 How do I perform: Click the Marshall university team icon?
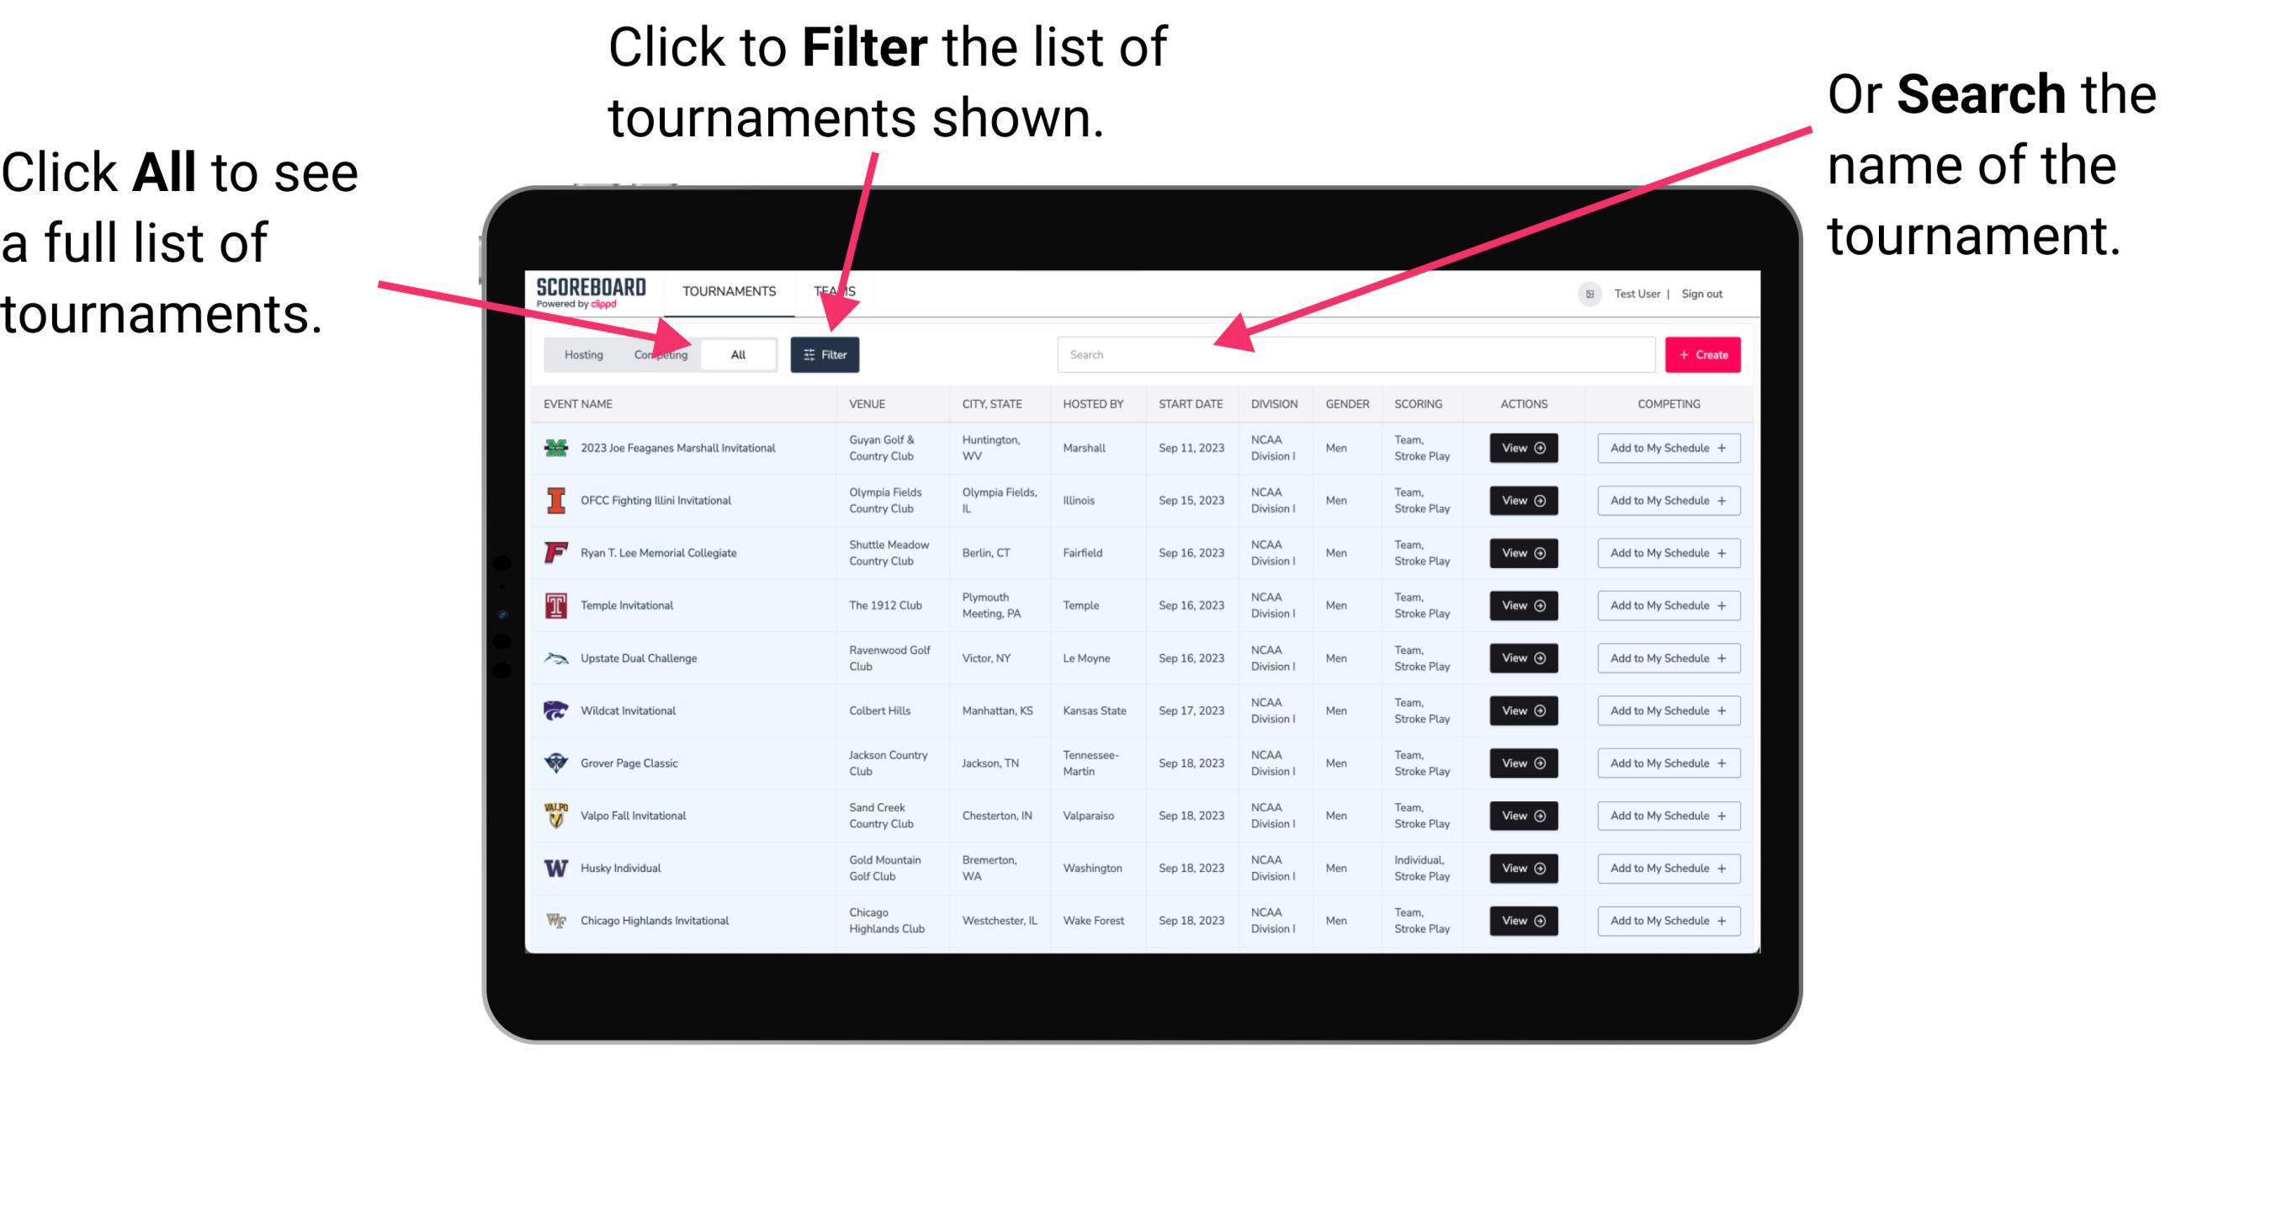tap(555, 448)
